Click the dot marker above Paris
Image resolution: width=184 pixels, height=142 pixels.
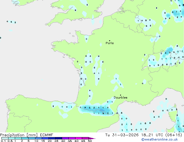coord(110,41)
